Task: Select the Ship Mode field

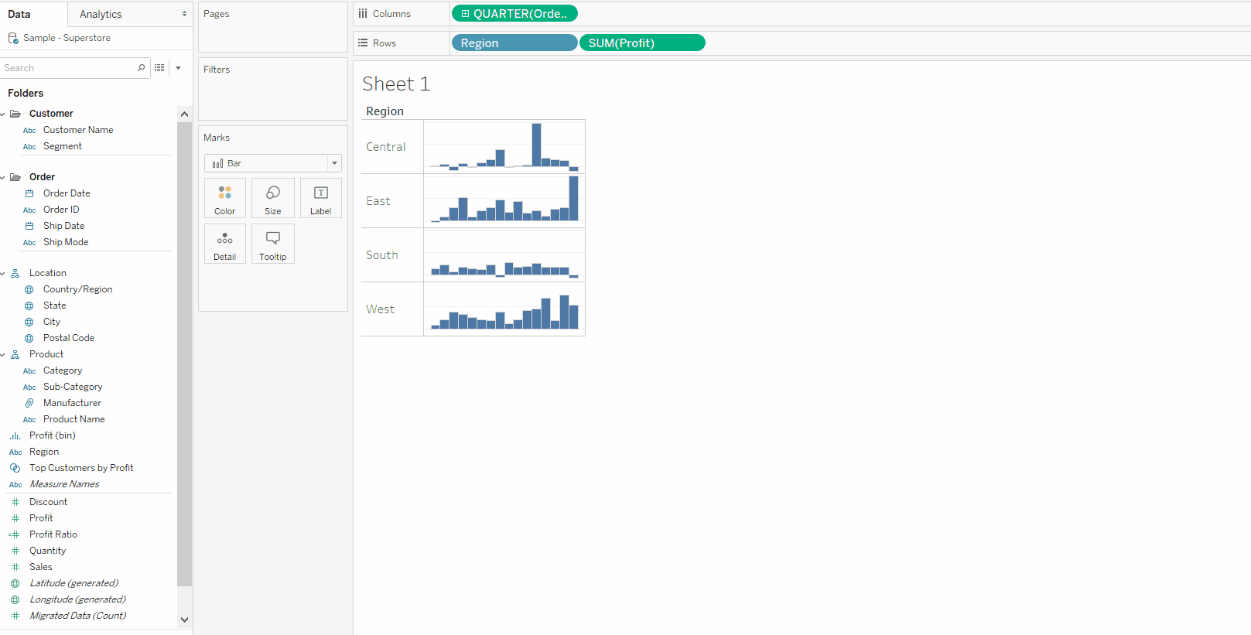Action: click(66, 242)
